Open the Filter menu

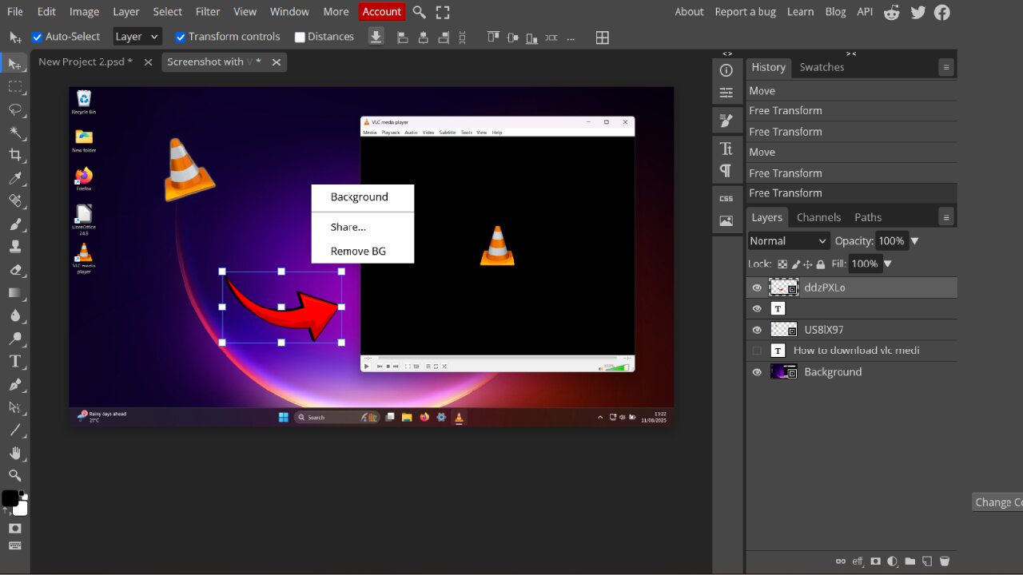click(x=208, y=12)
